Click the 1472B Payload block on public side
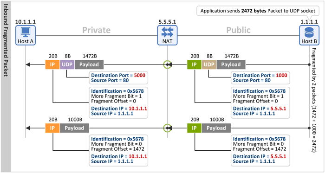Image resolution: width=325 pixels, height=173 pixels. click(x=231, y=64)
